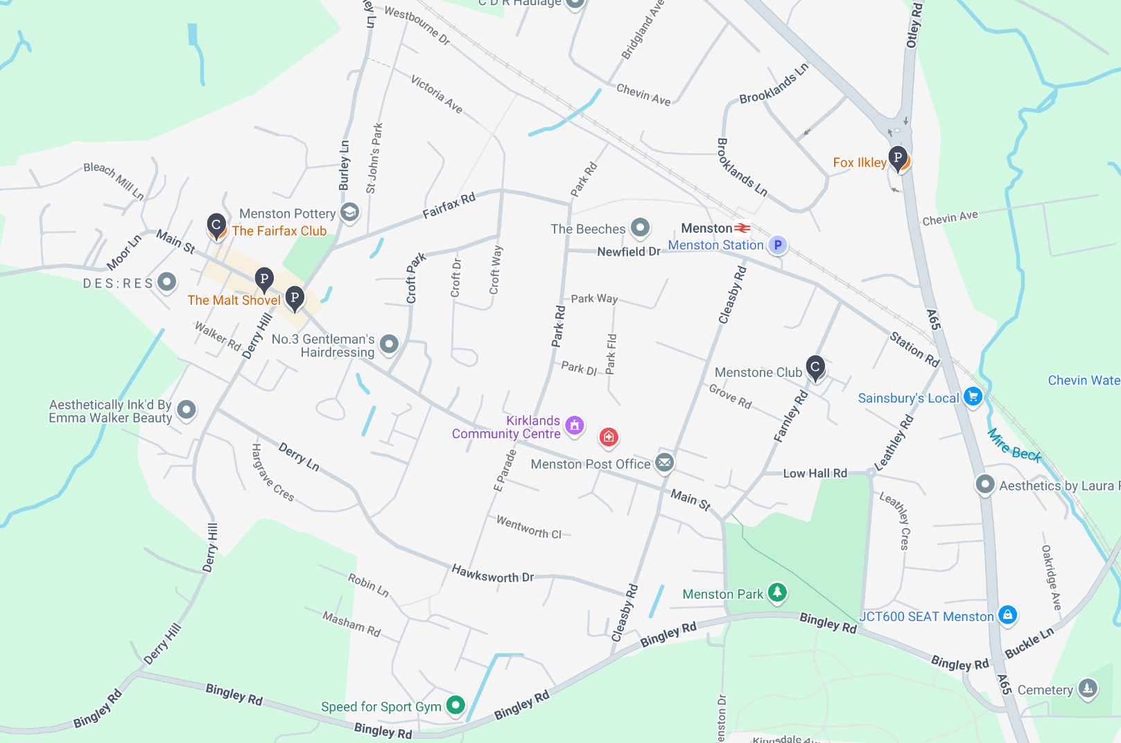Image resolution: width=1121 pixels, height=743 pixels.
Task: Open Aesthetically Ink'd By Emma Walker pin
Action: [186, 410]
